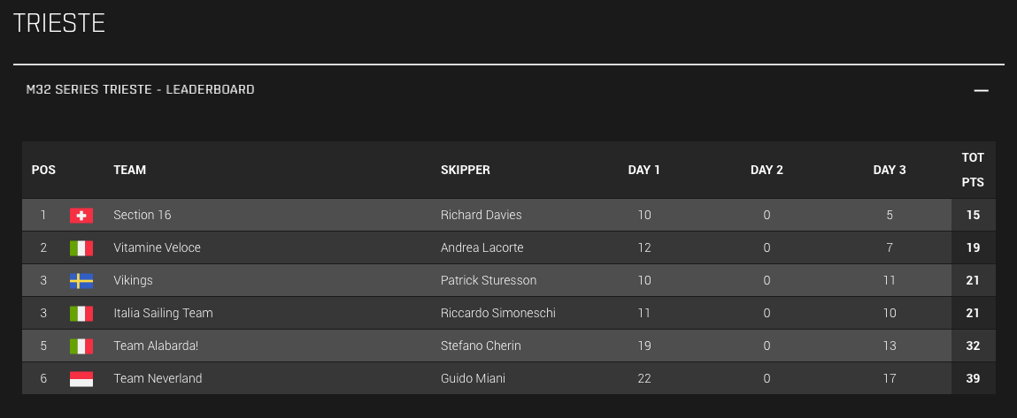The height and width of the screenshot is (418, 1017).
Task: Click the Swiss flag beside Section 16
Action: pyautogui.click(x=81, y=216)
